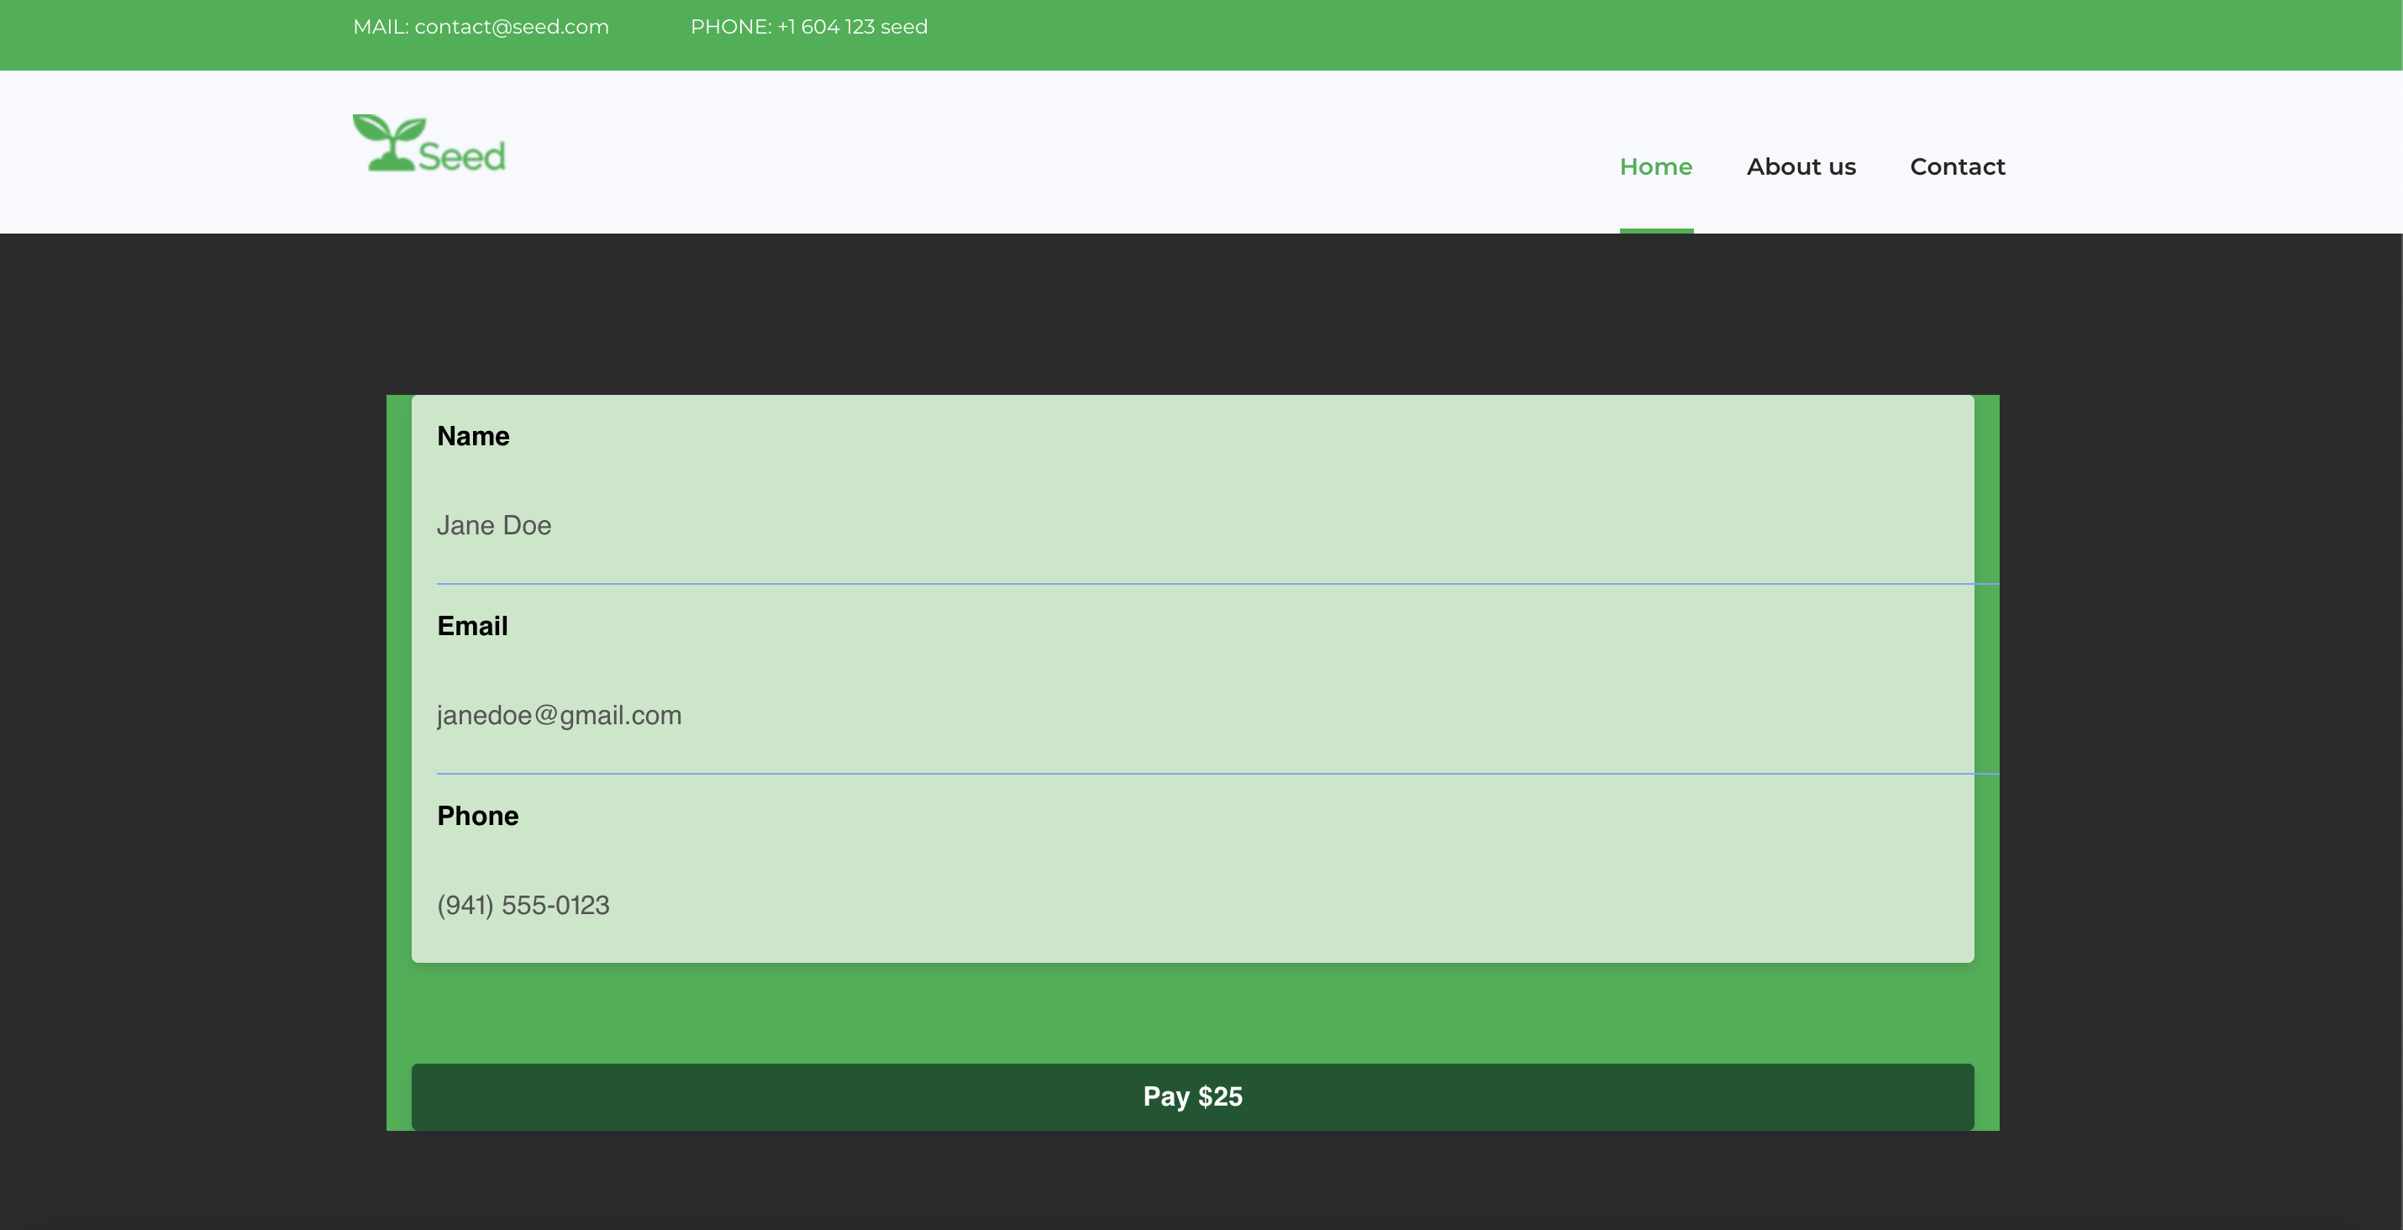Click the Name field label
Image resolution: width=2403 pixels, height=1230 pixels.
tap(473, 436)
